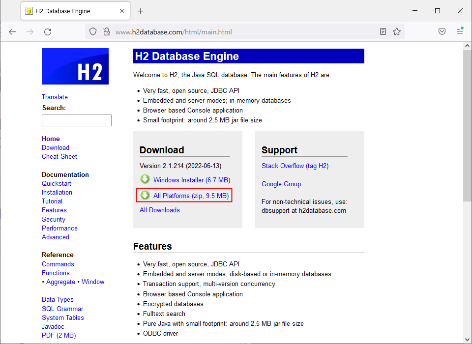Screen dimensions: 472x344
Task: Open the Performance link
Action: [59, 228]
